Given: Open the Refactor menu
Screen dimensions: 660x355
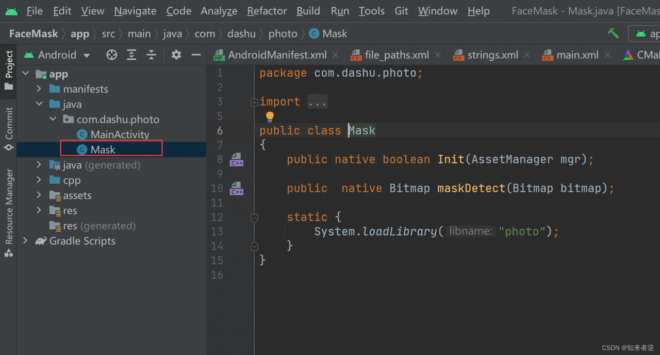Looking at the screenshot, I should click(267, 11).
